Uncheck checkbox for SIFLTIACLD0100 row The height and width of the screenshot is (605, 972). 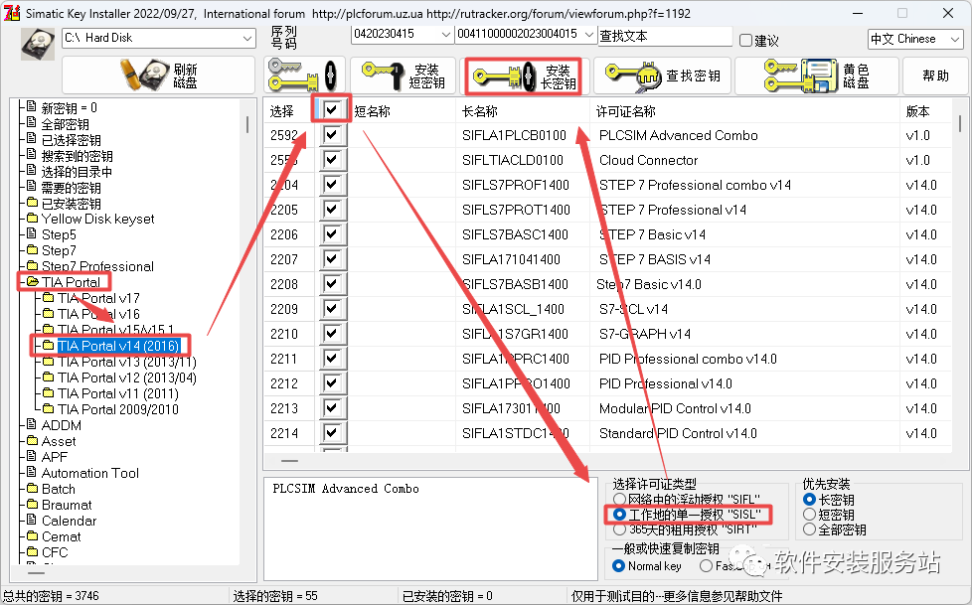click(x=332, y=159)
